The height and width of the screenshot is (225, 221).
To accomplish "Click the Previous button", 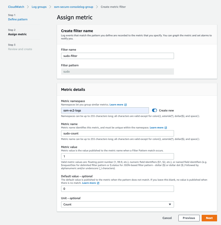I will 189,218.
